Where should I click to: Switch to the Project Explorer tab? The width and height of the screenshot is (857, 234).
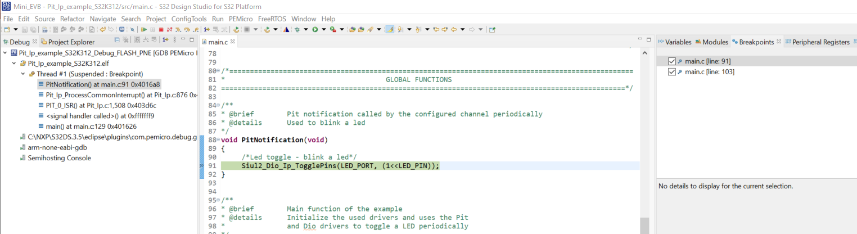tap(71, 42)
